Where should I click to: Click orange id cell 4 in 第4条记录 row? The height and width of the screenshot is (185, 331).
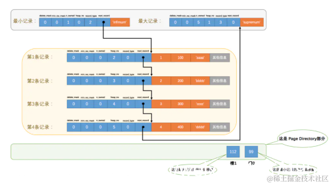(161, 127)
